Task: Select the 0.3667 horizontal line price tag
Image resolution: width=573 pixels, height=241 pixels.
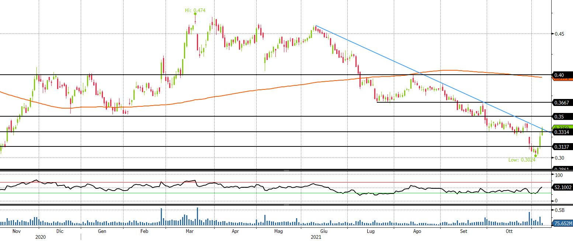Action: click(562, 103)
